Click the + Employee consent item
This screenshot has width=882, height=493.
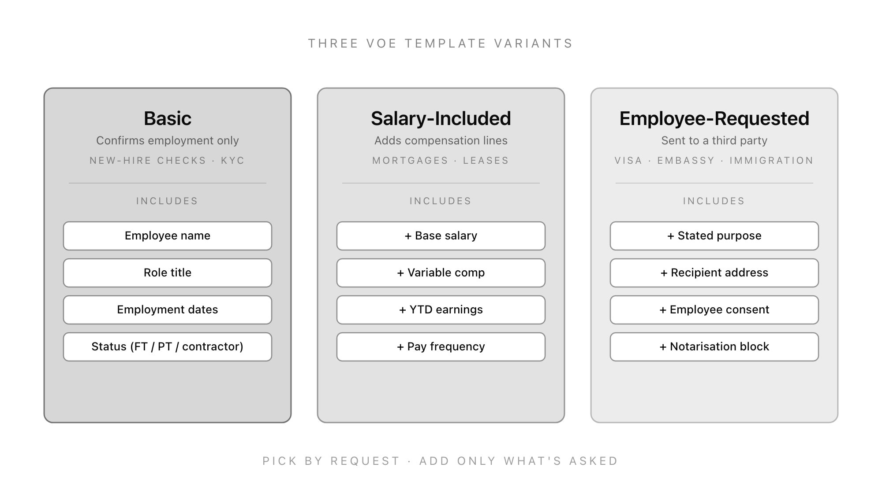(x=714, y=310)
